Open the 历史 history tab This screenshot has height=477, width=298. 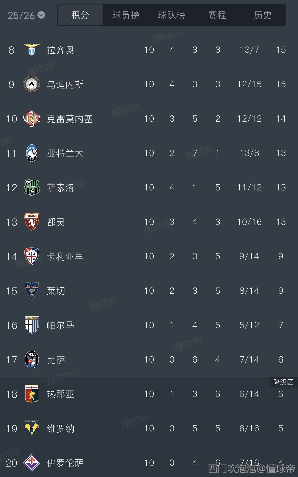[x=263, y=15]
